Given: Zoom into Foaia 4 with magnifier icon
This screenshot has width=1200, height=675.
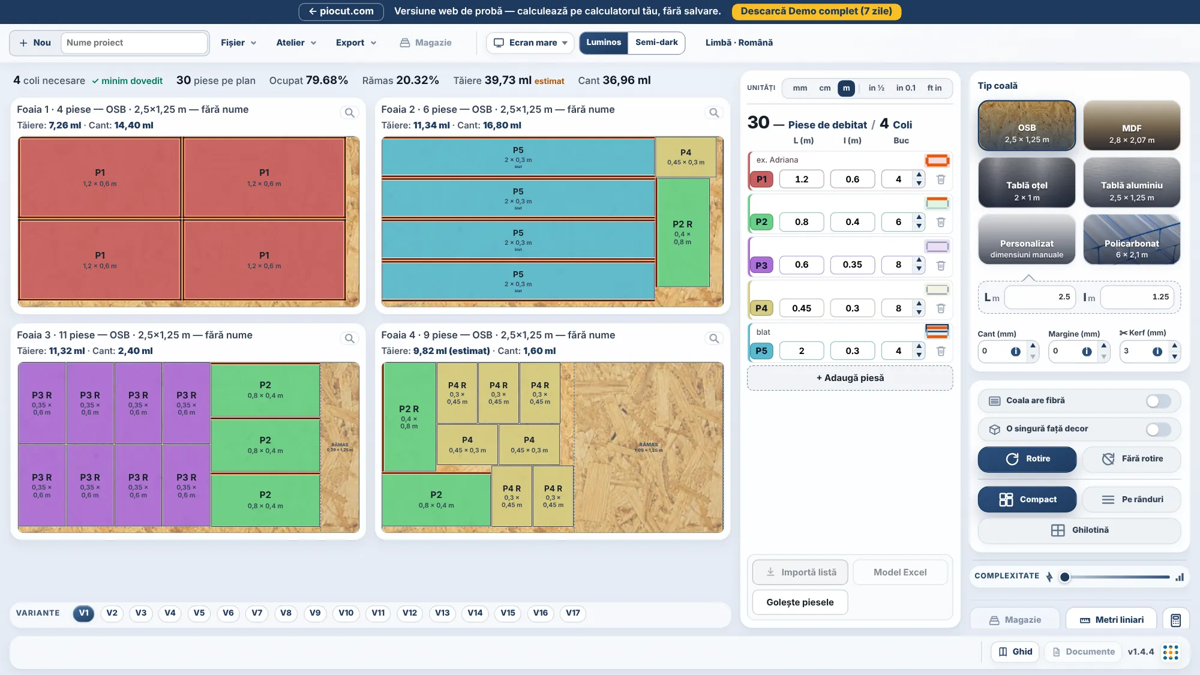Looking at the screenshot, I should (714, 338).
